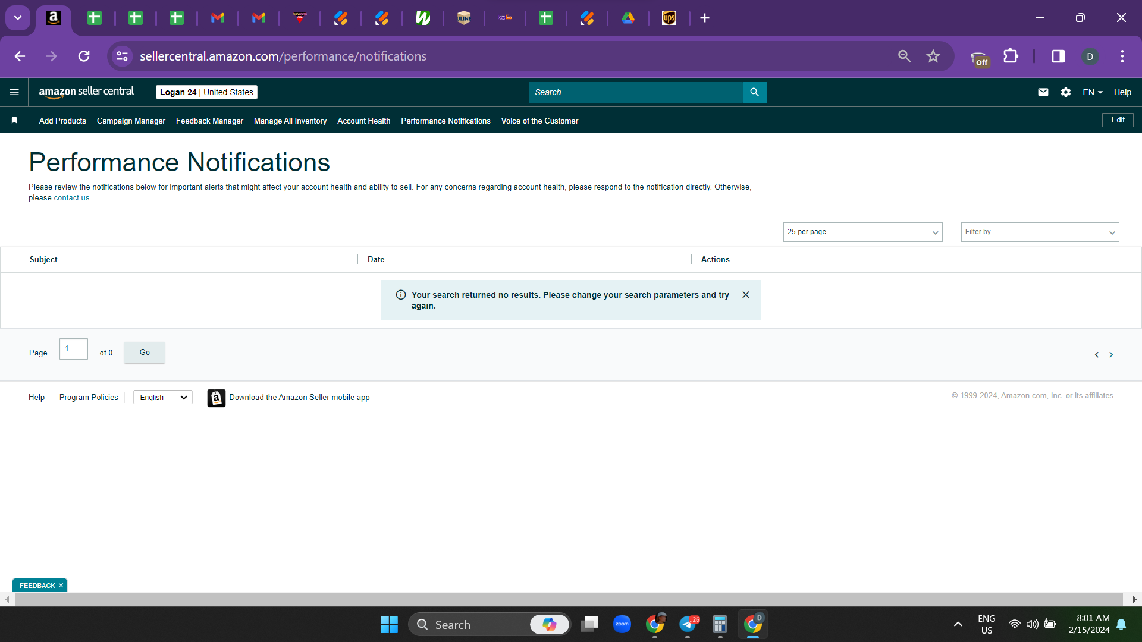Switch to the first Gmail tab
The width and height of the screenshot is (1142, 642).
coord(218,18)
